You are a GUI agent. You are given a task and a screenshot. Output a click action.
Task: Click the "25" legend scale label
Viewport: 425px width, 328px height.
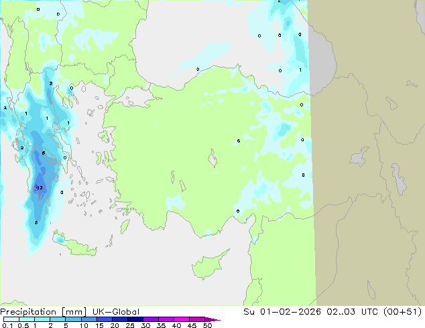click(x=130, y=325)
